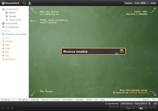Click the queue list icon beside Radio spenta
Screen dimensions: 158x111
[150, 103]
